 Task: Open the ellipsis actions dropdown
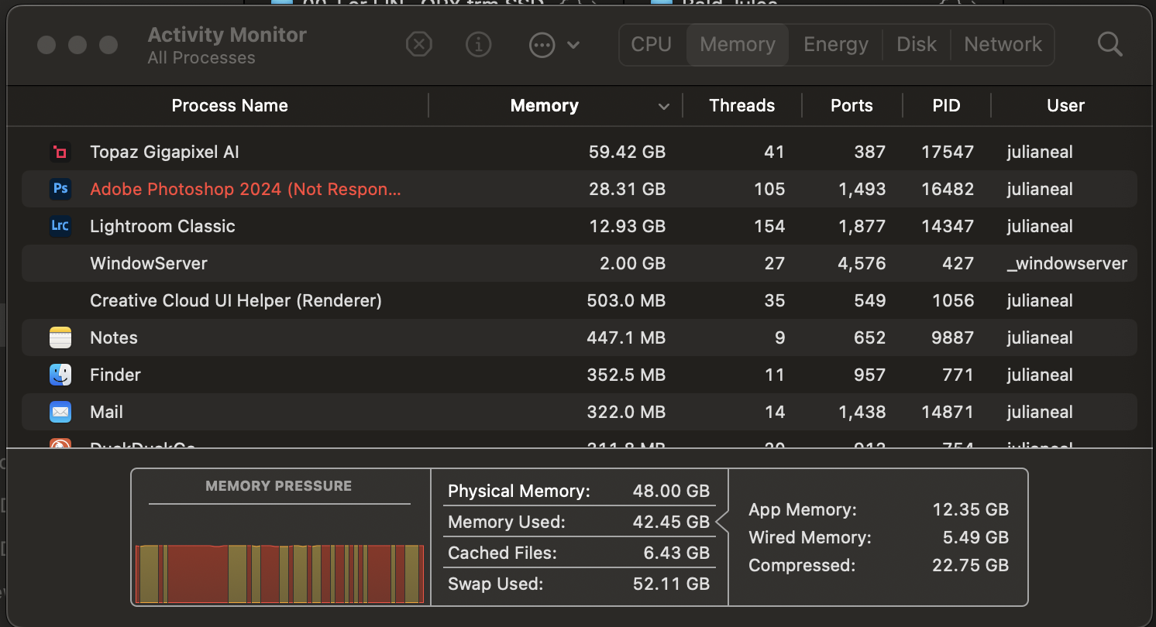click(x=553, y=45)
